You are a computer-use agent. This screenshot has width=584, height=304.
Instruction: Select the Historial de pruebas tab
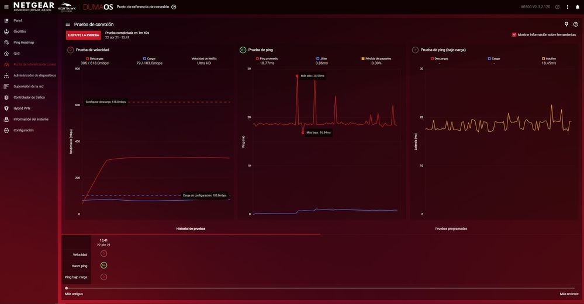click(x=191, y=229)
